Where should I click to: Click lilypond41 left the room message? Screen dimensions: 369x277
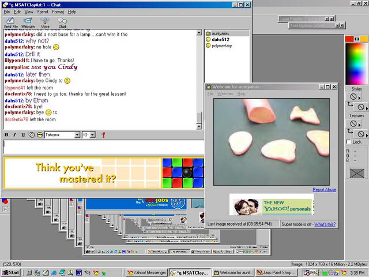point(29,88)
